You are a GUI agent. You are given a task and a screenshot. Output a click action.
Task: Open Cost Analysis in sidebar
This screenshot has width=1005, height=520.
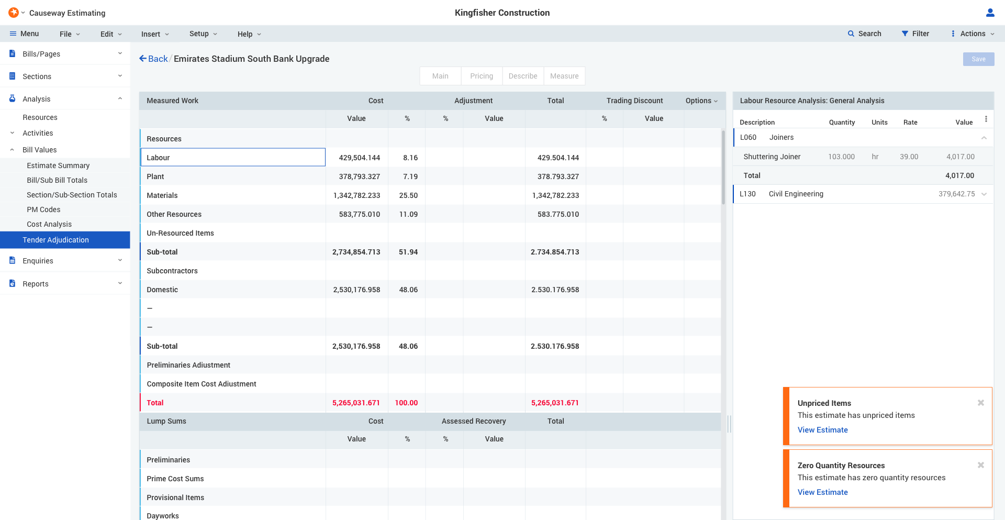pos(49,224)
